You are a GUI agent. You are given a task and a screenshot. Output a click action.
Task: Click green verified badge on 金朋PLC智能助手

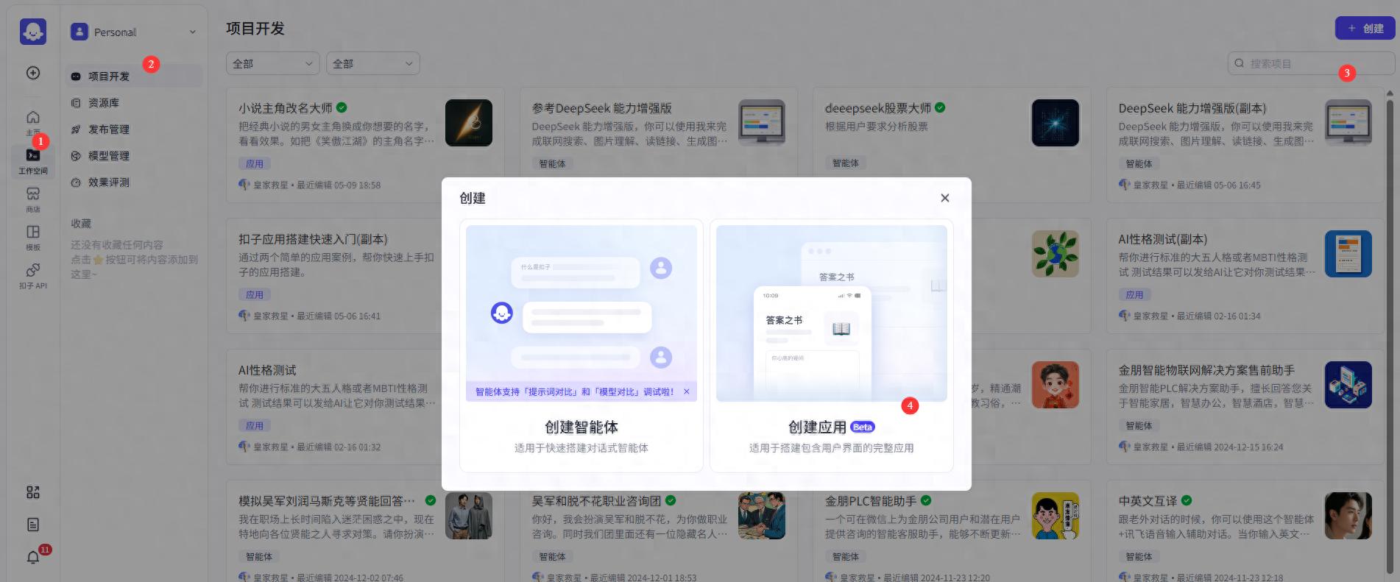[x=926, y=500]
